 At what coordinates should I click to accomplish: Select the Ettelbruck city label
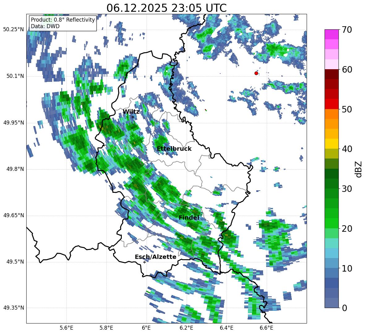(x=174, y=149)
